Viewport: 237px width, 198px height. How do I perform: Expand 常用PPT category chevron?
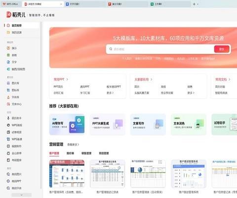coord(67,79)
